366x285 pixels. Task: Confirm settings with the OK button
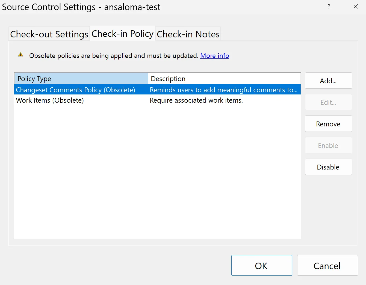coord(261,266)
